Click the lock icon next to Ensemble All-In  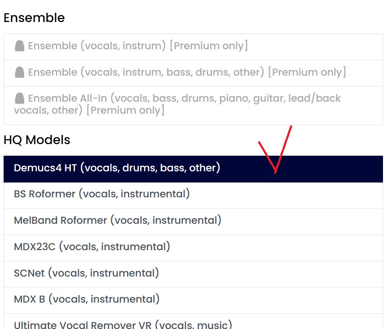tap(19, 98)
